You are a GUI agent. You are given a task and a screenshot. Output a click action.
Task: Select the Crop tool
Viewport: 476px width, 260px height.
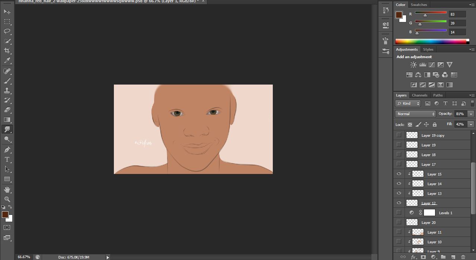point(7,51)
